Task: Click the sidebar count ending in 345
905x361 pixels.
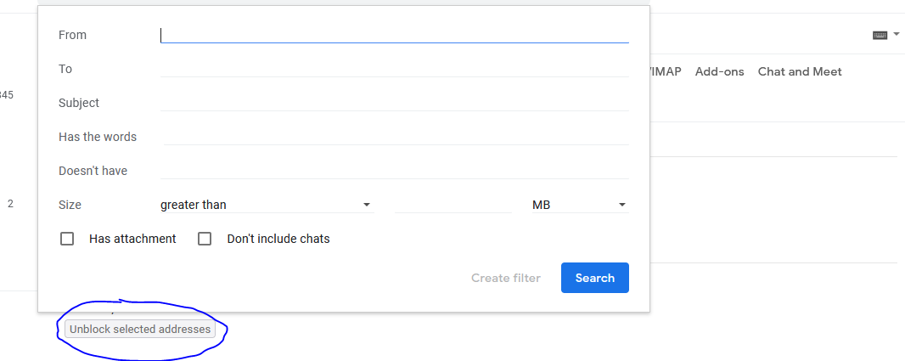Action: point(7,95)
